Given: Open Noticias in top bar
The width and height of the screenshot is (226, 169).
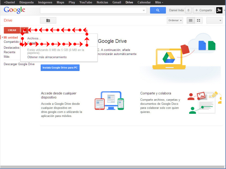Looking at the screenshot, I should click(102, 2).
